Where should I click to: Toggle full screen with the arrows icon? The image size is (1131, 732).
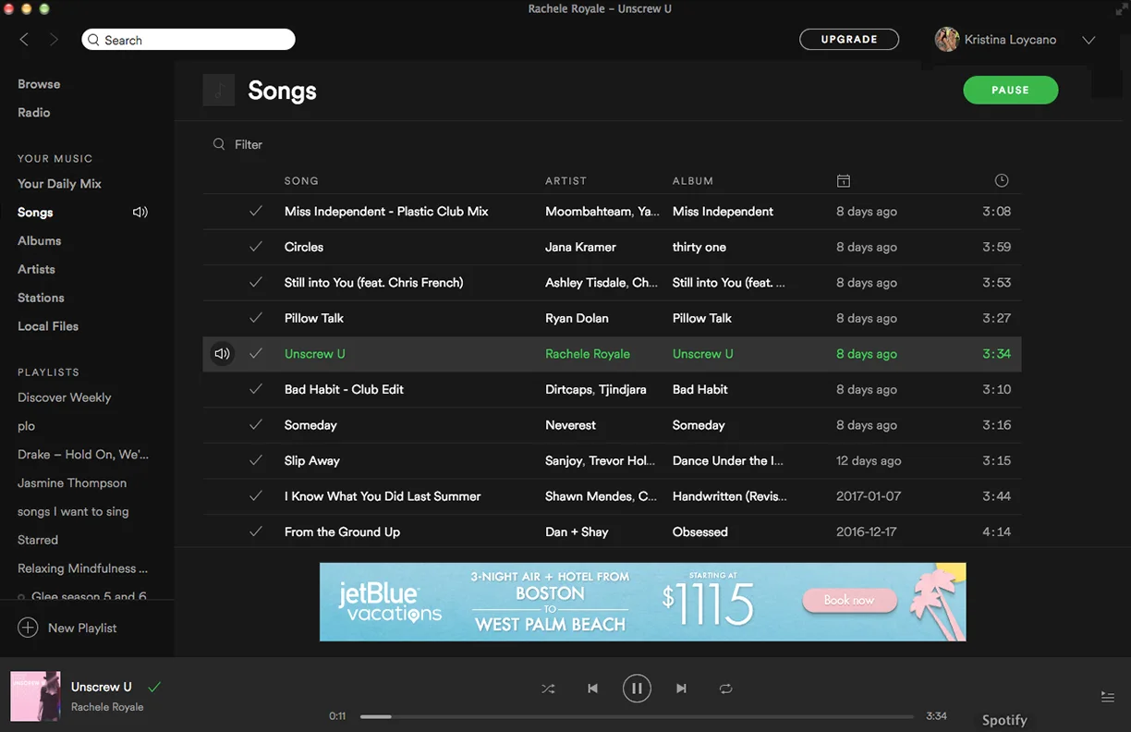point(1121,8)
